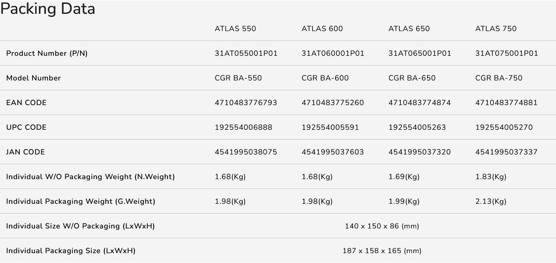Image resolution: width=556 pixels, height=263 pixels.
Task: Click the 1.83(Kg) net weight value
Action: (491, 177)
